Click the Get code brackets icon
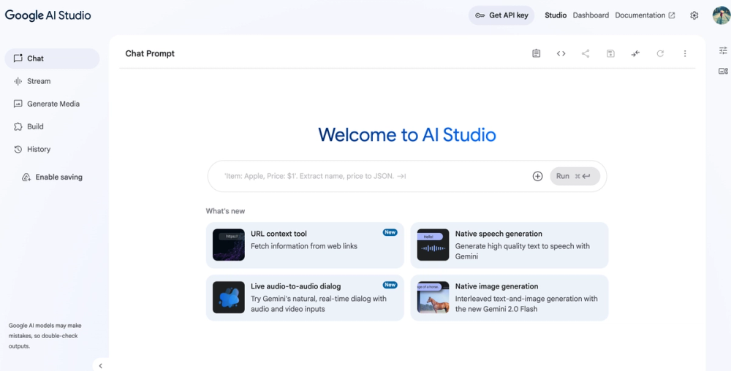This screenshot has width=731, height=371. click(561, 53)
